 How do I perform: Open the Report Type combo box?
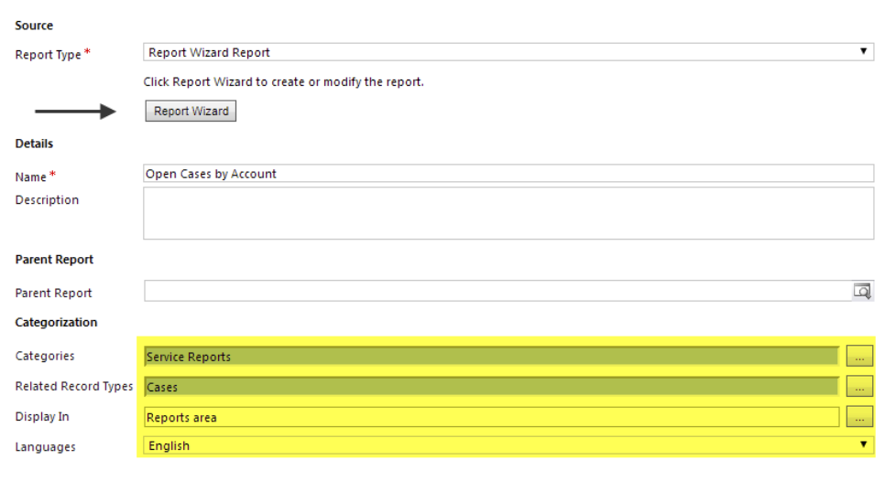point(508,52)
